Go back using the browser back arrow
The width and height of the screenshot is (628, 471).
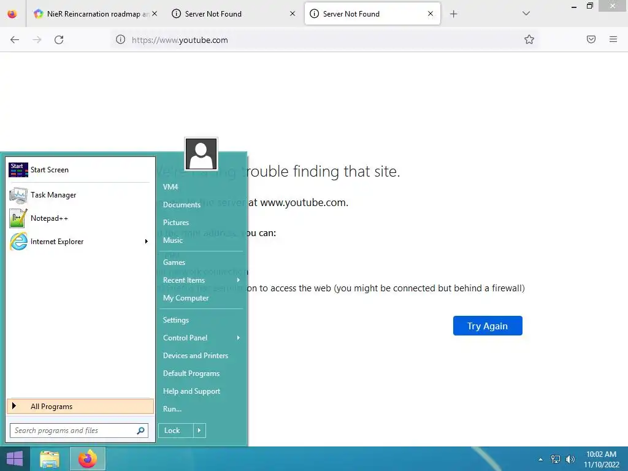(x=15, y=40)
